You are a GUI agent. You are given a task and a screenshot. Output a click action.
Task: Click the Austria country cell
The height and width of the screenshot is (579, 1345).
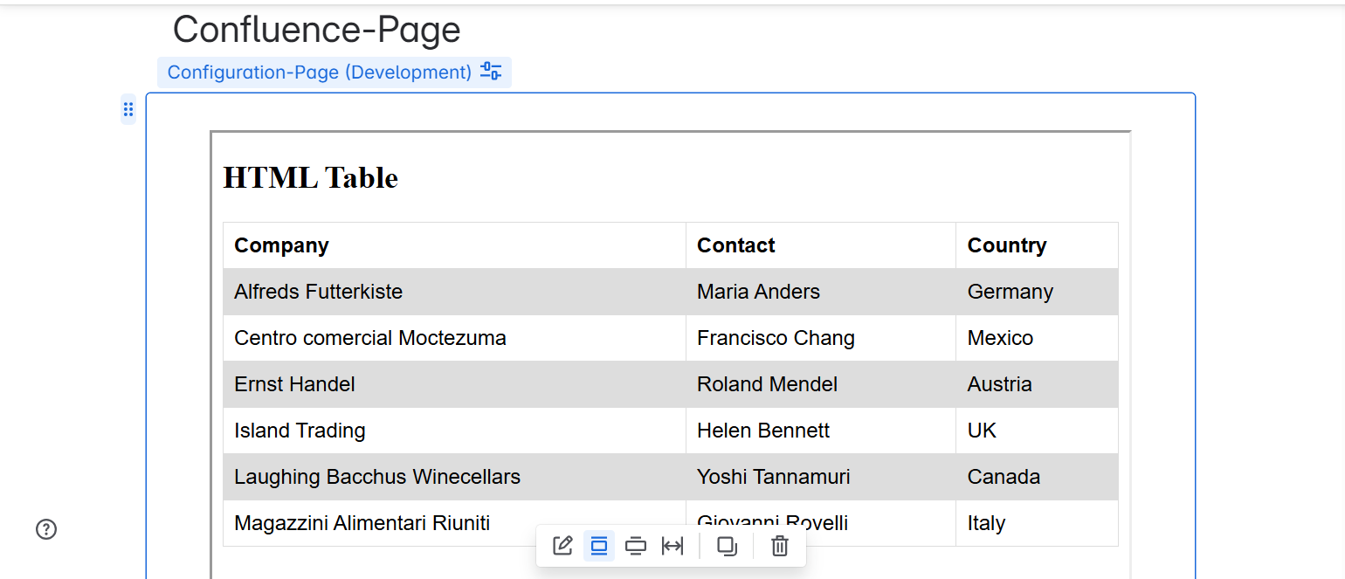pyautogui.click(x=1000, y=384)
